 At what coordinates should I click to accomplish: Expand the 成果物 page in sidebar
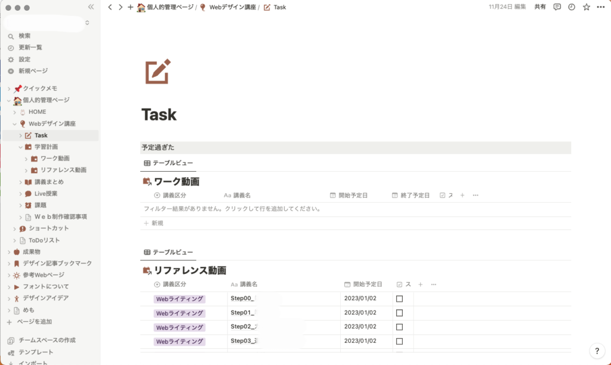(x=9, y=252)
